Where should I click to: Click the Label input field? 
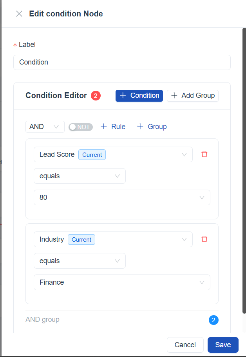click(122, 62)
